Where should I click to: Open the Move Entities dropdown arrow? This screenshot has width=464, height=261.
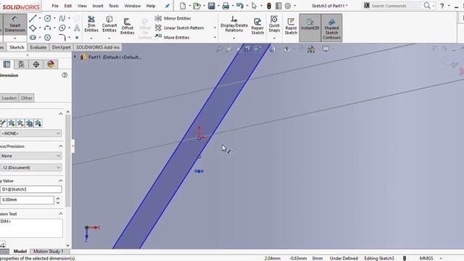215,37
